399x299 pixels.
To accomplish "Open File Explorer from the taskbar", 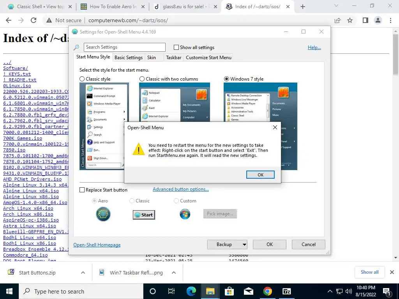I will pyautogui.click(x=210, y=291).
